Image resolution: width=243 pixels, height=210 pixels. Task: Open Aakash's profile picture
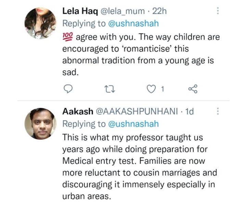point(40,124)
